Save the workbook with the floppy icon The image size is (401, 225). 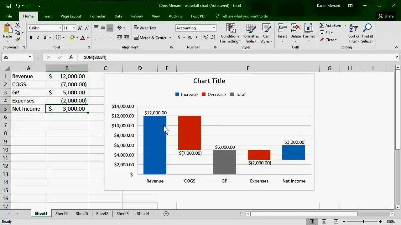tap(8, 6)
